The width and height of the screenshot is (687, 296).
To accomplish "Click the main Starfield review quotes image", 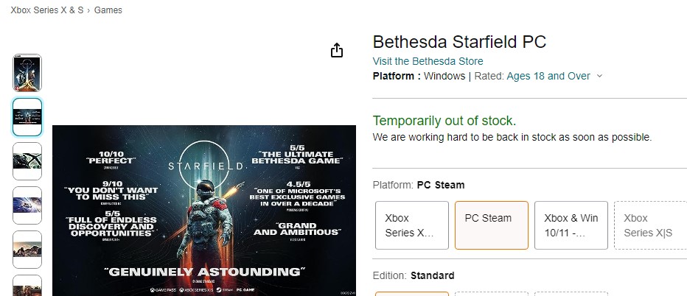I will 203,211.
